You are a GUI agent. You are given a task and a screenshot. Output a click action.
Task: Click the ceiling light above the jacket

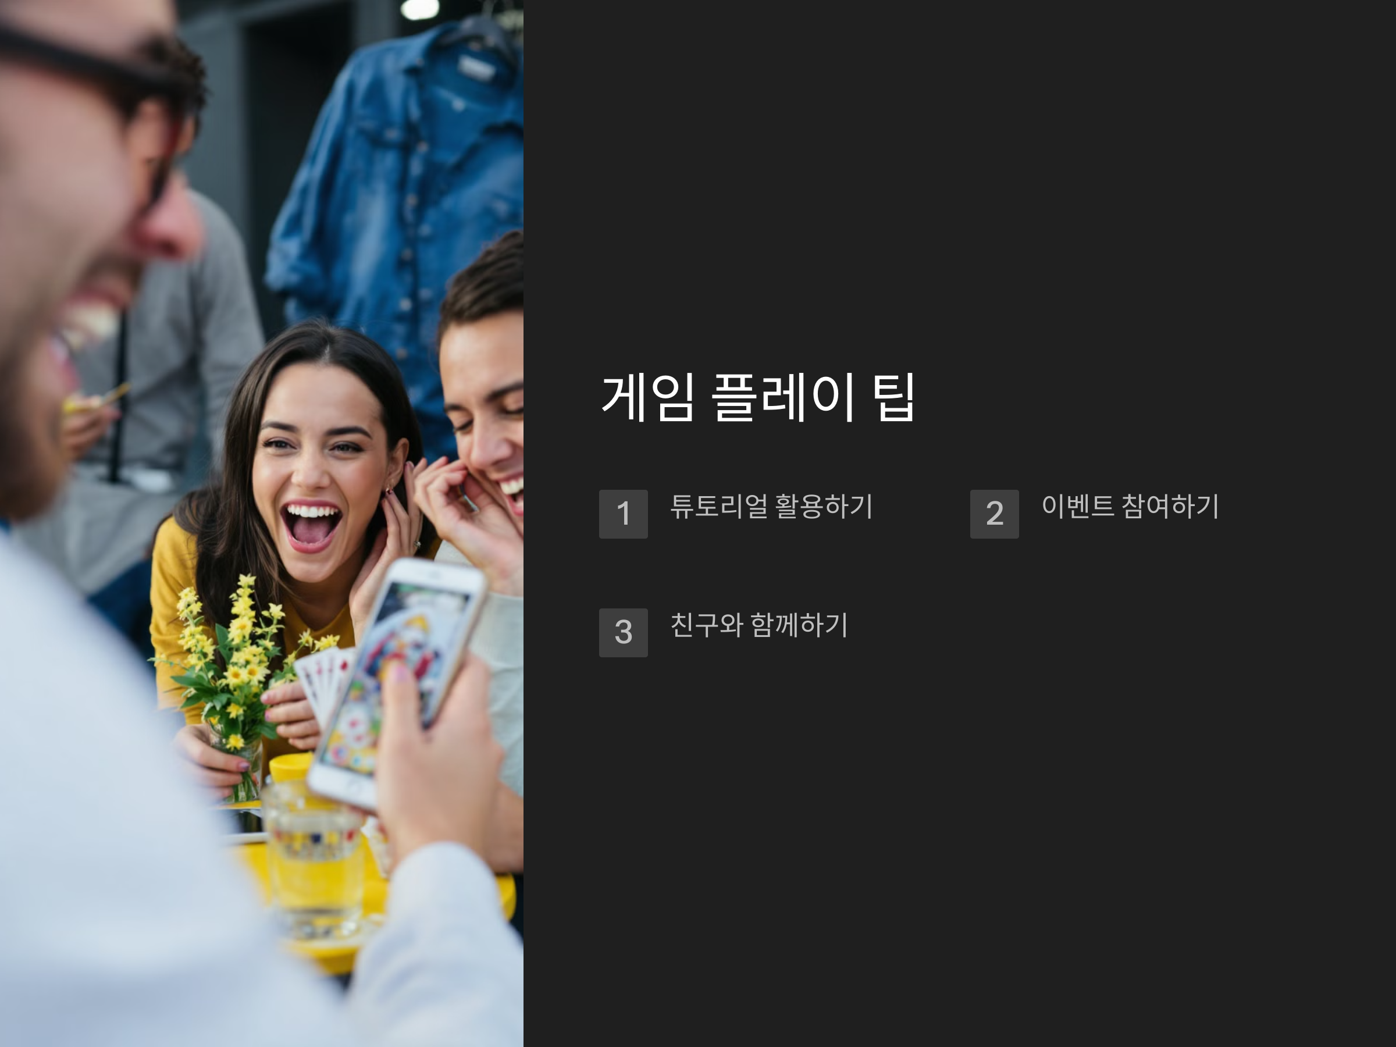[x=420, y=9]
